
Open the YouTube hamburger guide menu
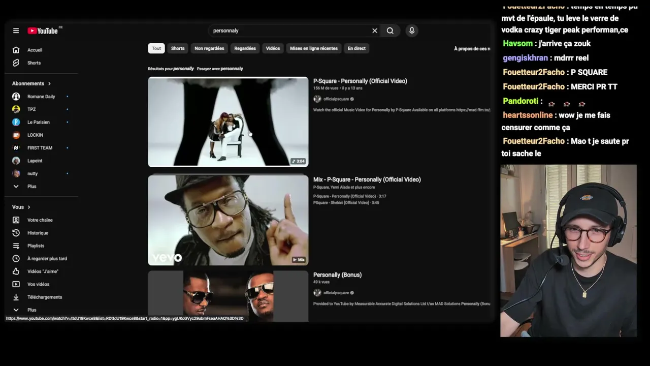click(x=16, y=30)
